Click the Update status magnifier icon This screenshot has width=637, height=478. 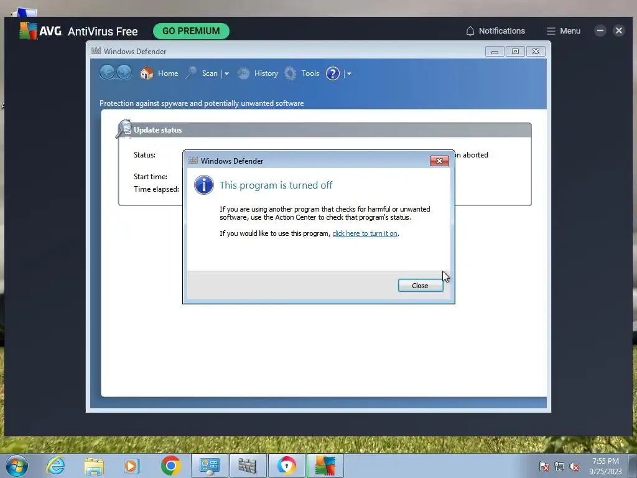[x=124, y=129]
